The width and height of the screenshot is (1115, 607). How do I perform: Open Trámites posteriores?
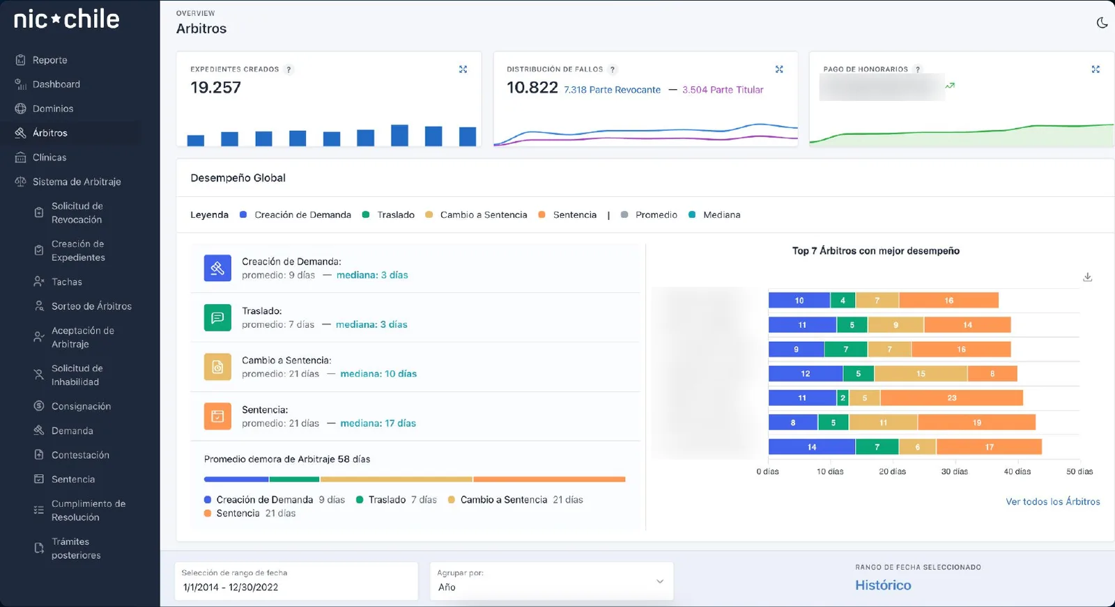click(x=76, y=549)
